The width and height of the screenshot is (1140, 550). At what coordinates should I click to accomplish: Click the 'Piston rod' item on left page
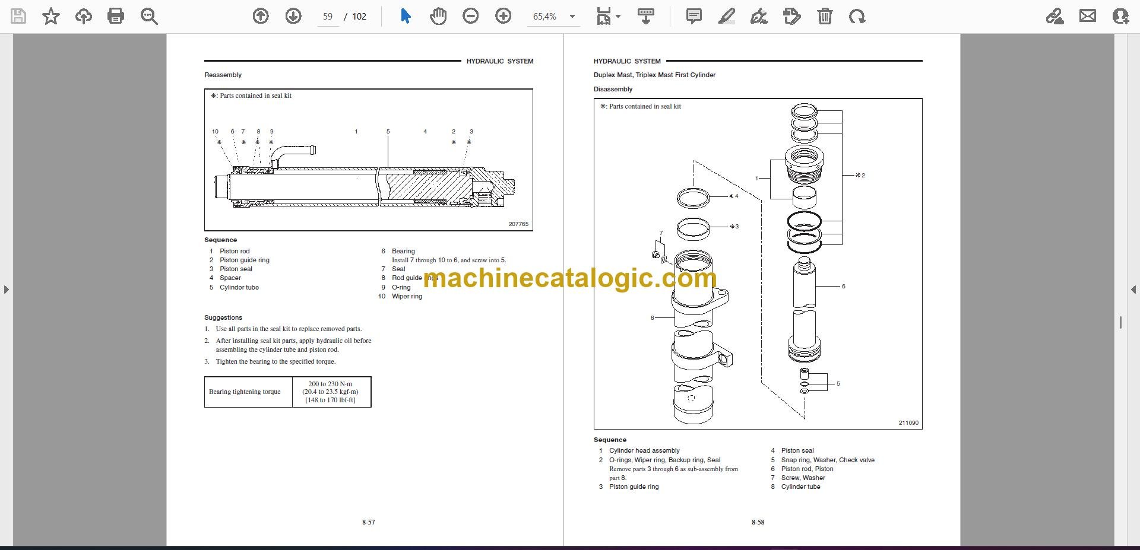click(235, 251)
